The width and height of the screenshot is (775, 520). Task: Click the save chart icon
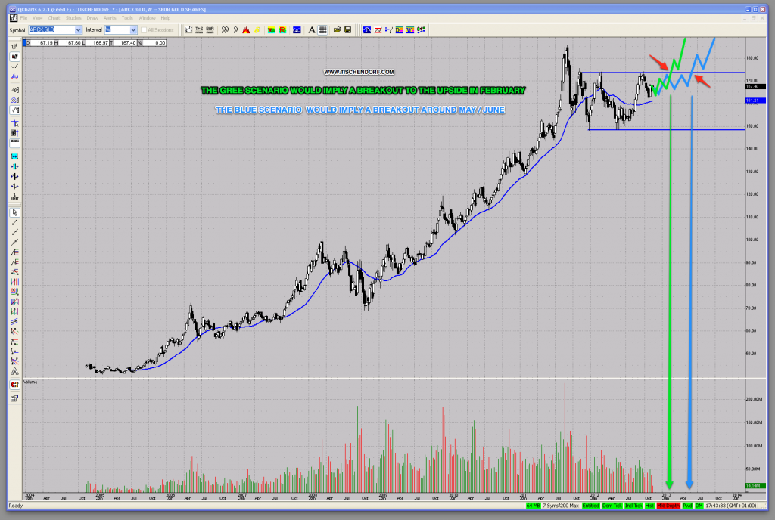347,29
